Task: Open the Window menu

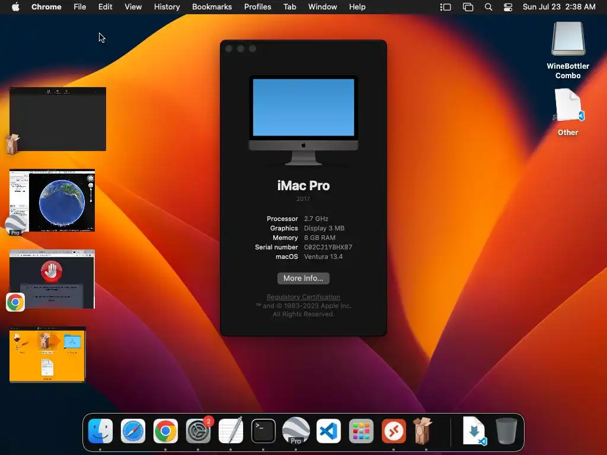Action: coord(322,7)
